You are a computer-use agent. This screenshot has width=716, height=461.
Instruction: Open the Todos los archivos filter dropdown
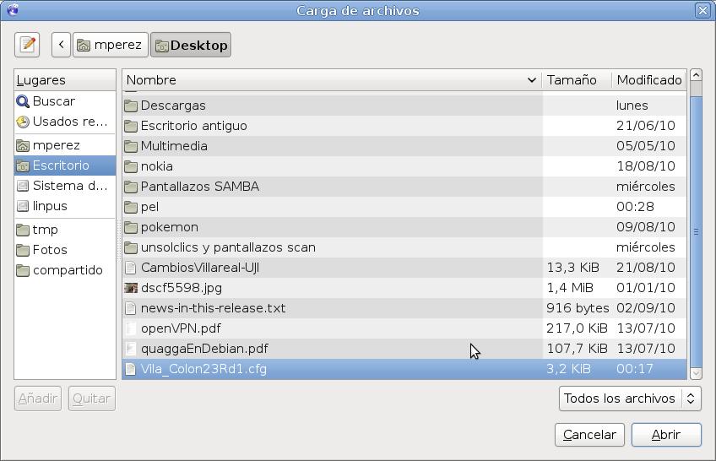point(630,399)
